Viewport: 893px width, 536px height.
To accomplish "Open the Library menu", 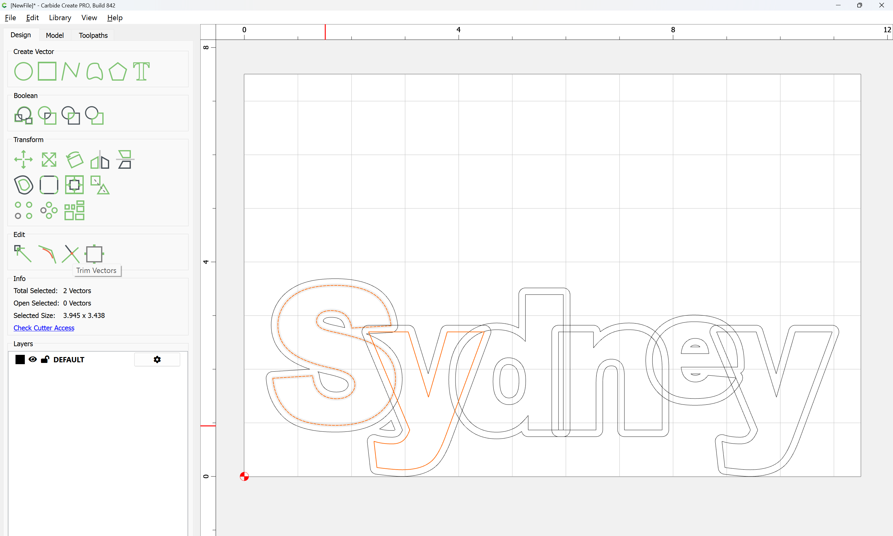I will (x=60, y=18).
